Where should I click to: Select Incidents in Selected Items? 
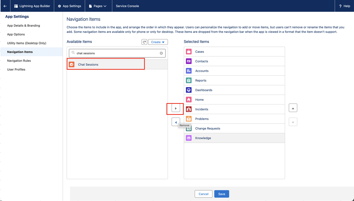point(234,109)
